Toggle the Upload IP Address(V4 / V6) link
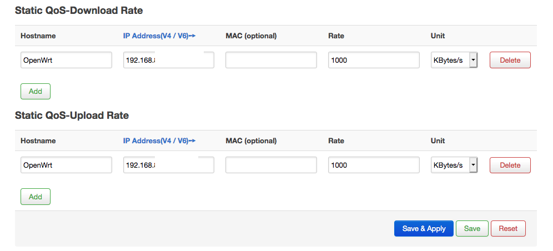The image size is (553, 251). point(159,141)
